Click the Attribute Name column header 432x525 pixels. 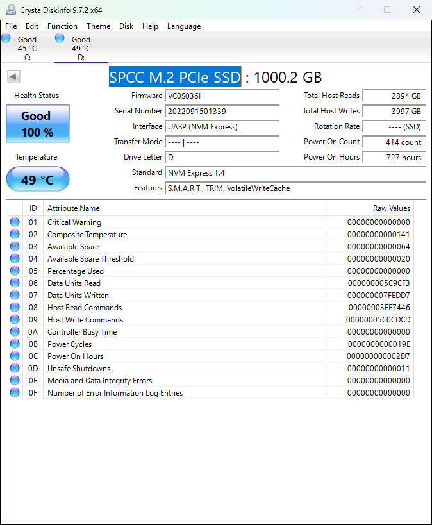pyautogui.click(x=183, y=208)
